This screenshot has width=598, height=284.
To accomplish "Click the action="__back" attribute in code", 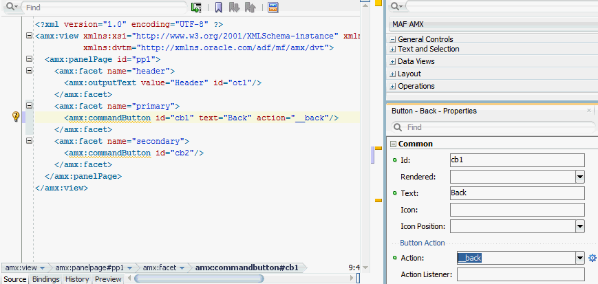I will pos(292,118).
